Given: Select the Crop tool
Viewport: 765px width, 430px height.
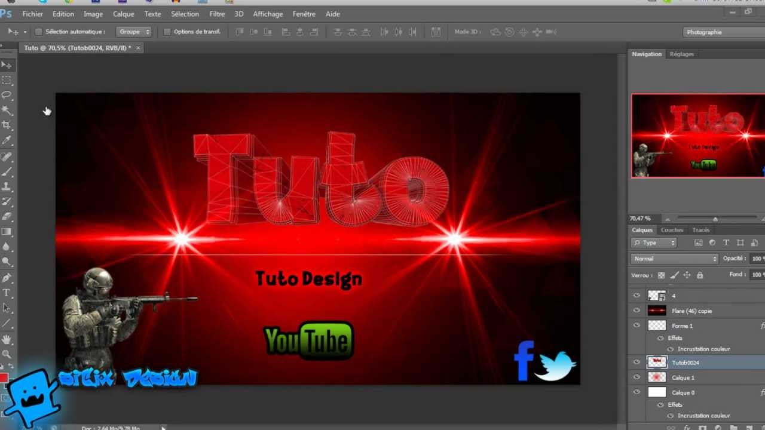Looking at the screenshot, I should pyautogui.click(x=7, y=125).
